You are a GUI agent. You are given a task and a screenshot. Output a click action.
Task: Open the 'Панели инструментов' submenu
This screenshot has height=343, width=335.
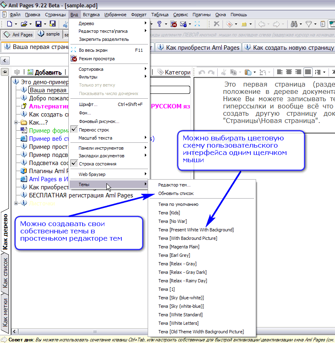109,148
